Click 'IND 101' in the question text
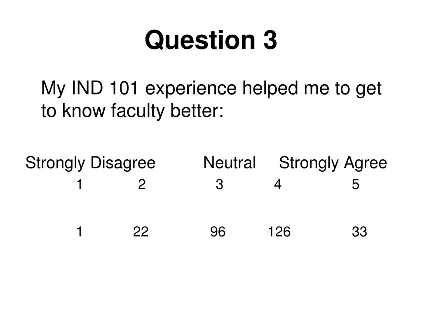Viewport: 422px width, 317px height. click(x=105, y=88)
